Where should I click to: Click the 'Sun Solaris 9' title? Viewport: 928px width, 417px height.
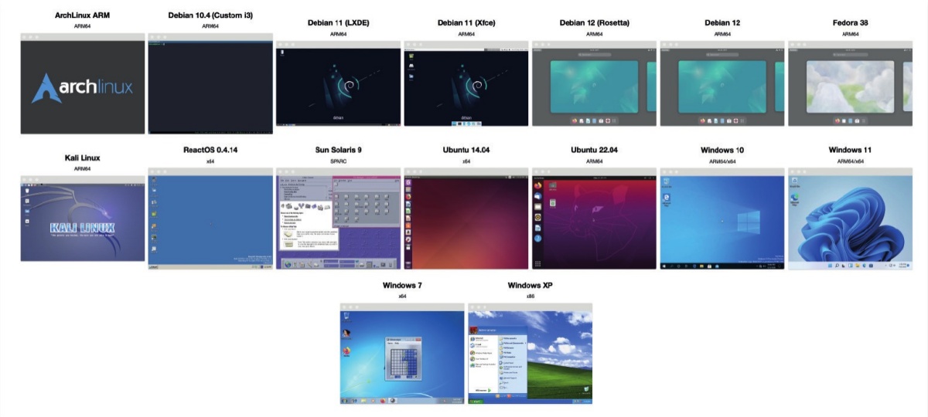(x=339, y=150)
